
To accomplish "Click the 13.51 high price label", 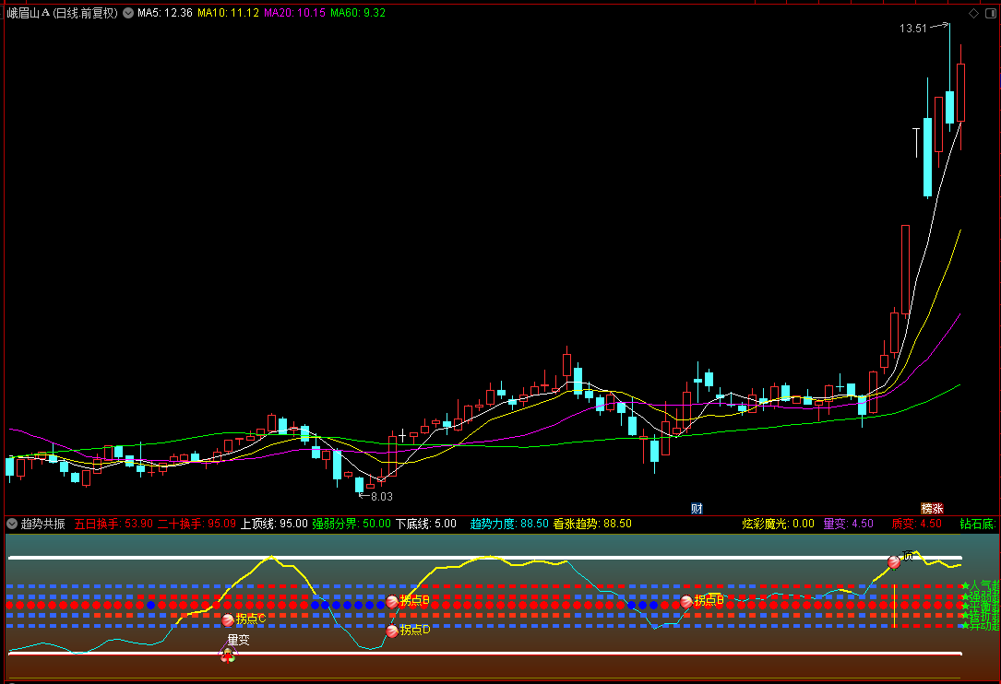I will pyautogui.click(x=913, y=29).
